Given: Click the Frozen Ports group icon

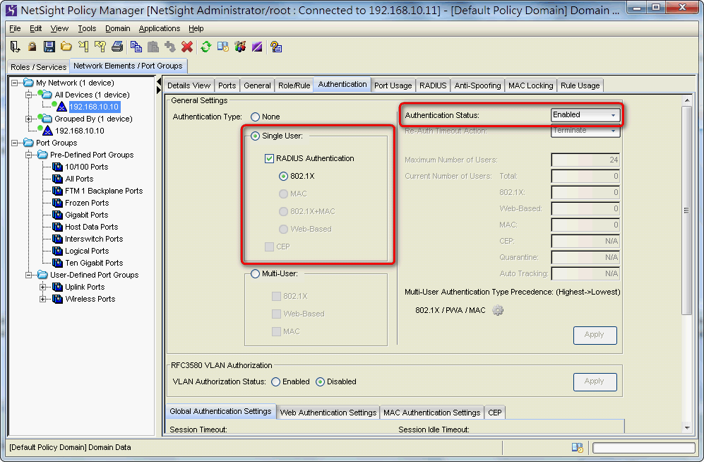Looking at the screenshot, I should tap(57, 203).
